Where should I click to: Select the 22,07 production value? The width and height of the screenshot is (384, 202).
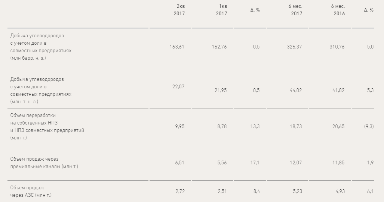pos(178,86)
